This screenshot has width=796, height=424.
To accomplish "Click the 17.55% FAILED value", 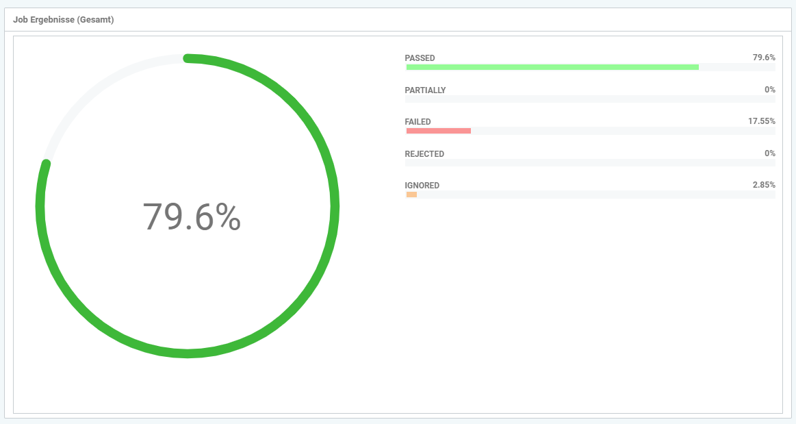I will pyautogui.click(x=761, y=121).
